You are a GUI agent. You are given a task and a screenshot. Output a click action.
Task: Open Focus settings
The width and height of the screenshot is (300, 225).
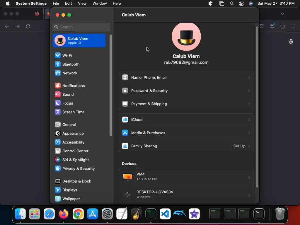pos(79,103)
